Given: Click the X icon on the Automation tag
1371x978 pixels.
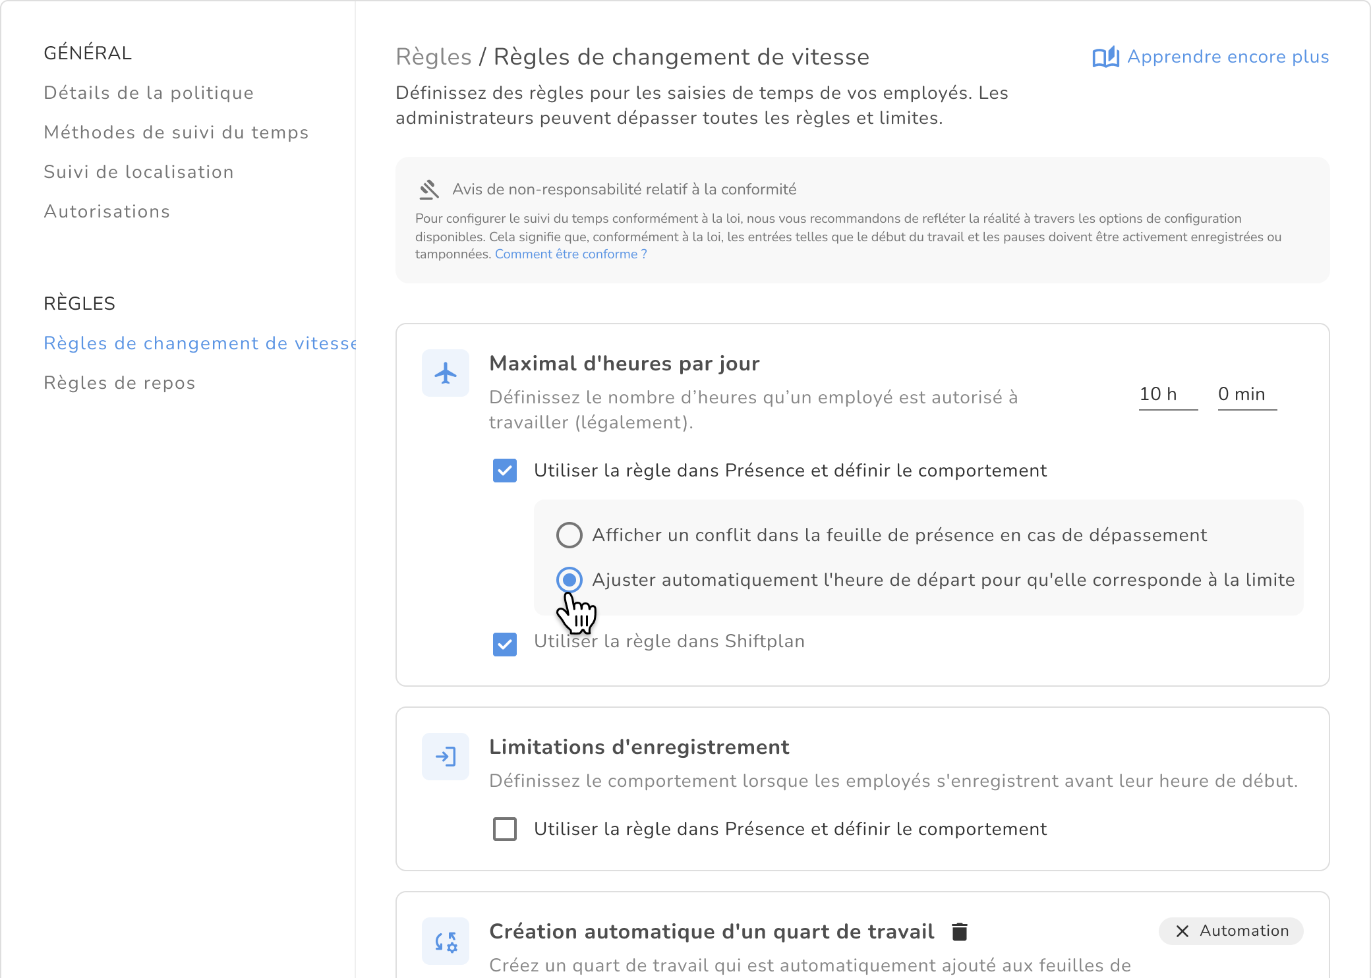Looking at the screenshot, I should click(1182, 931).
